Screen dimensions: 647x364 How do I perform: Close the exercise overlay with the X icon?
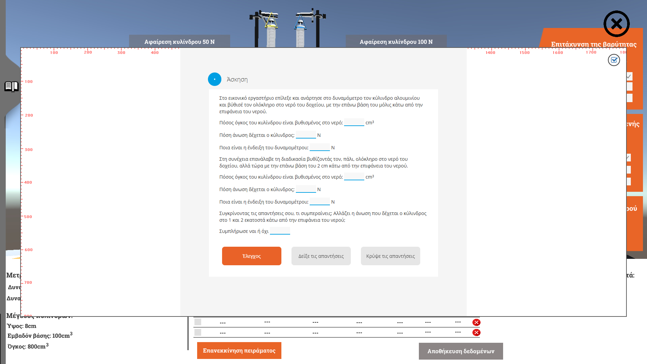pos(616,24)
